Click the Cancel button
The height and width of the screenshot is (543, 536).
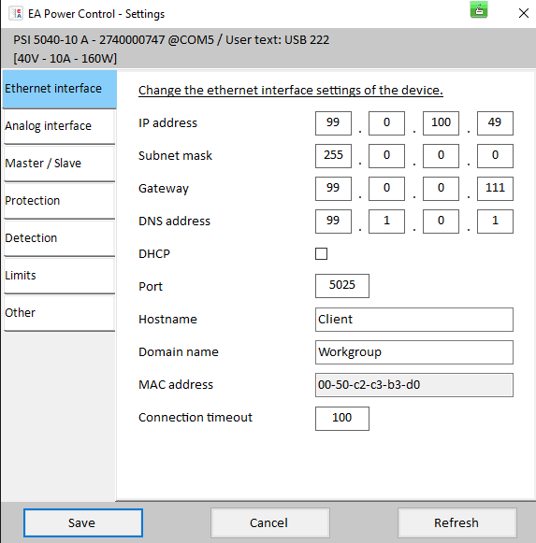(269, 522)
